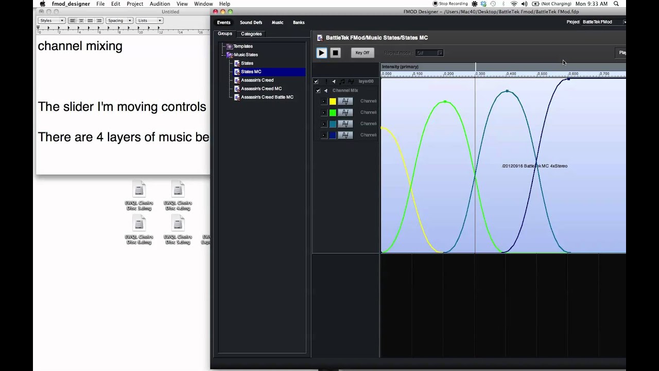Image resolution: width=659 pixels, height=371 pixels.
Task: Open the Lists dropdown in Untitled window
Action: coord(149,21)
